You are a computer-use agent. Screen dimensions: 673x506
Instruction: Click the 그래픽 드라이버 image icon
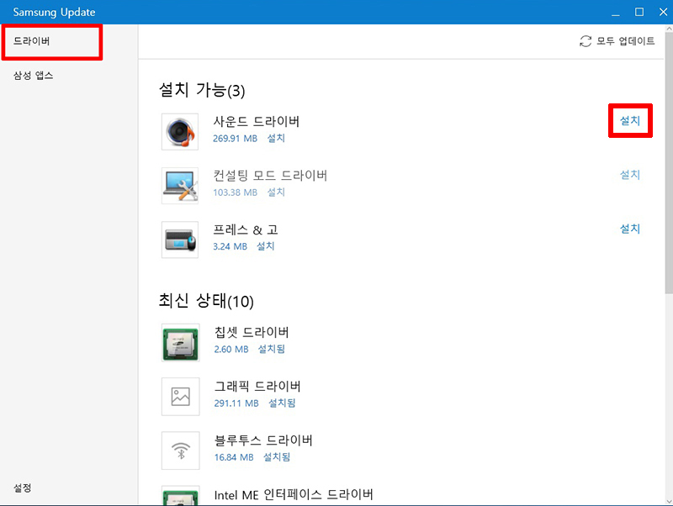181,397
